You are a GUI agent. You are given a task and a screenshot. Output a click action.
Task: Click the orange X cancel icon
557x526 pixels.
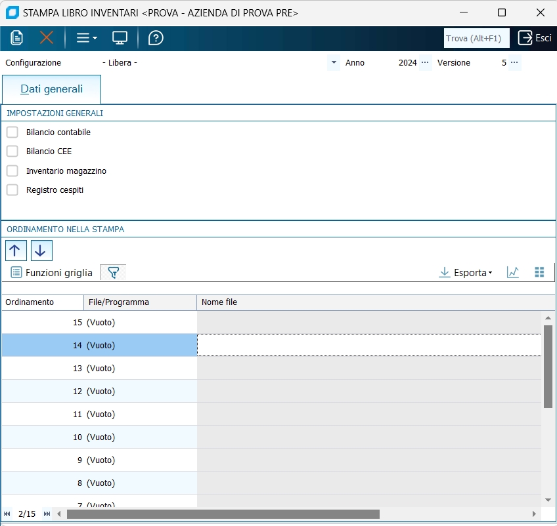coord(47,38)
